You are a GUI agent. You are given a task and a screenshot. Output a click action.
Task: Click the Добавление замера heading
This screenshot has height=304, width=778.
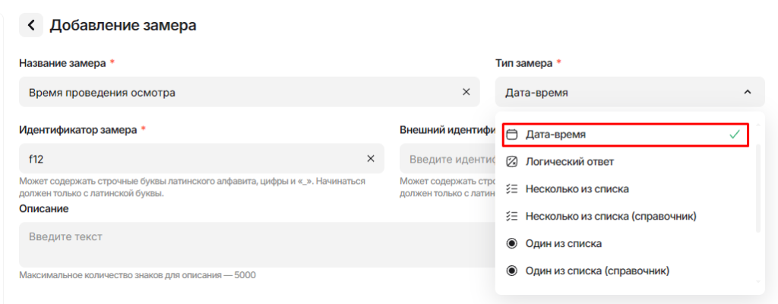point(123,25)
